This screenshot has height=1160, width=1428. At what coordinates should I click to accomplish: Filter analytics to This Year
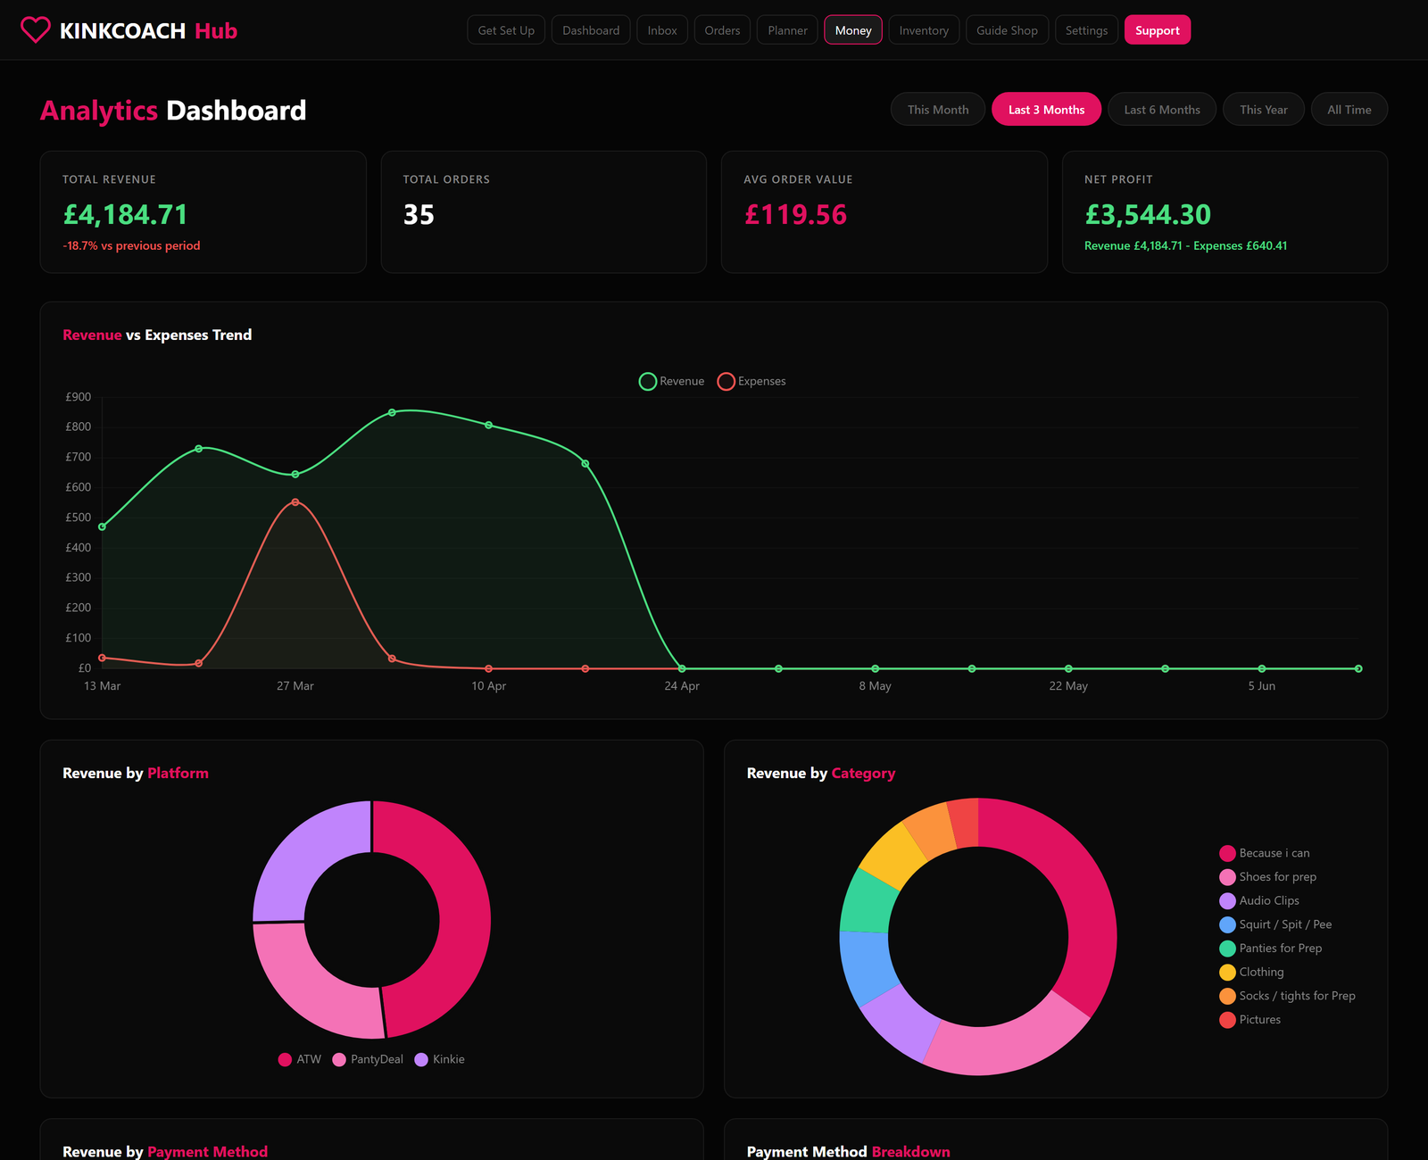pyautogui.click(x=1264, y=110)
